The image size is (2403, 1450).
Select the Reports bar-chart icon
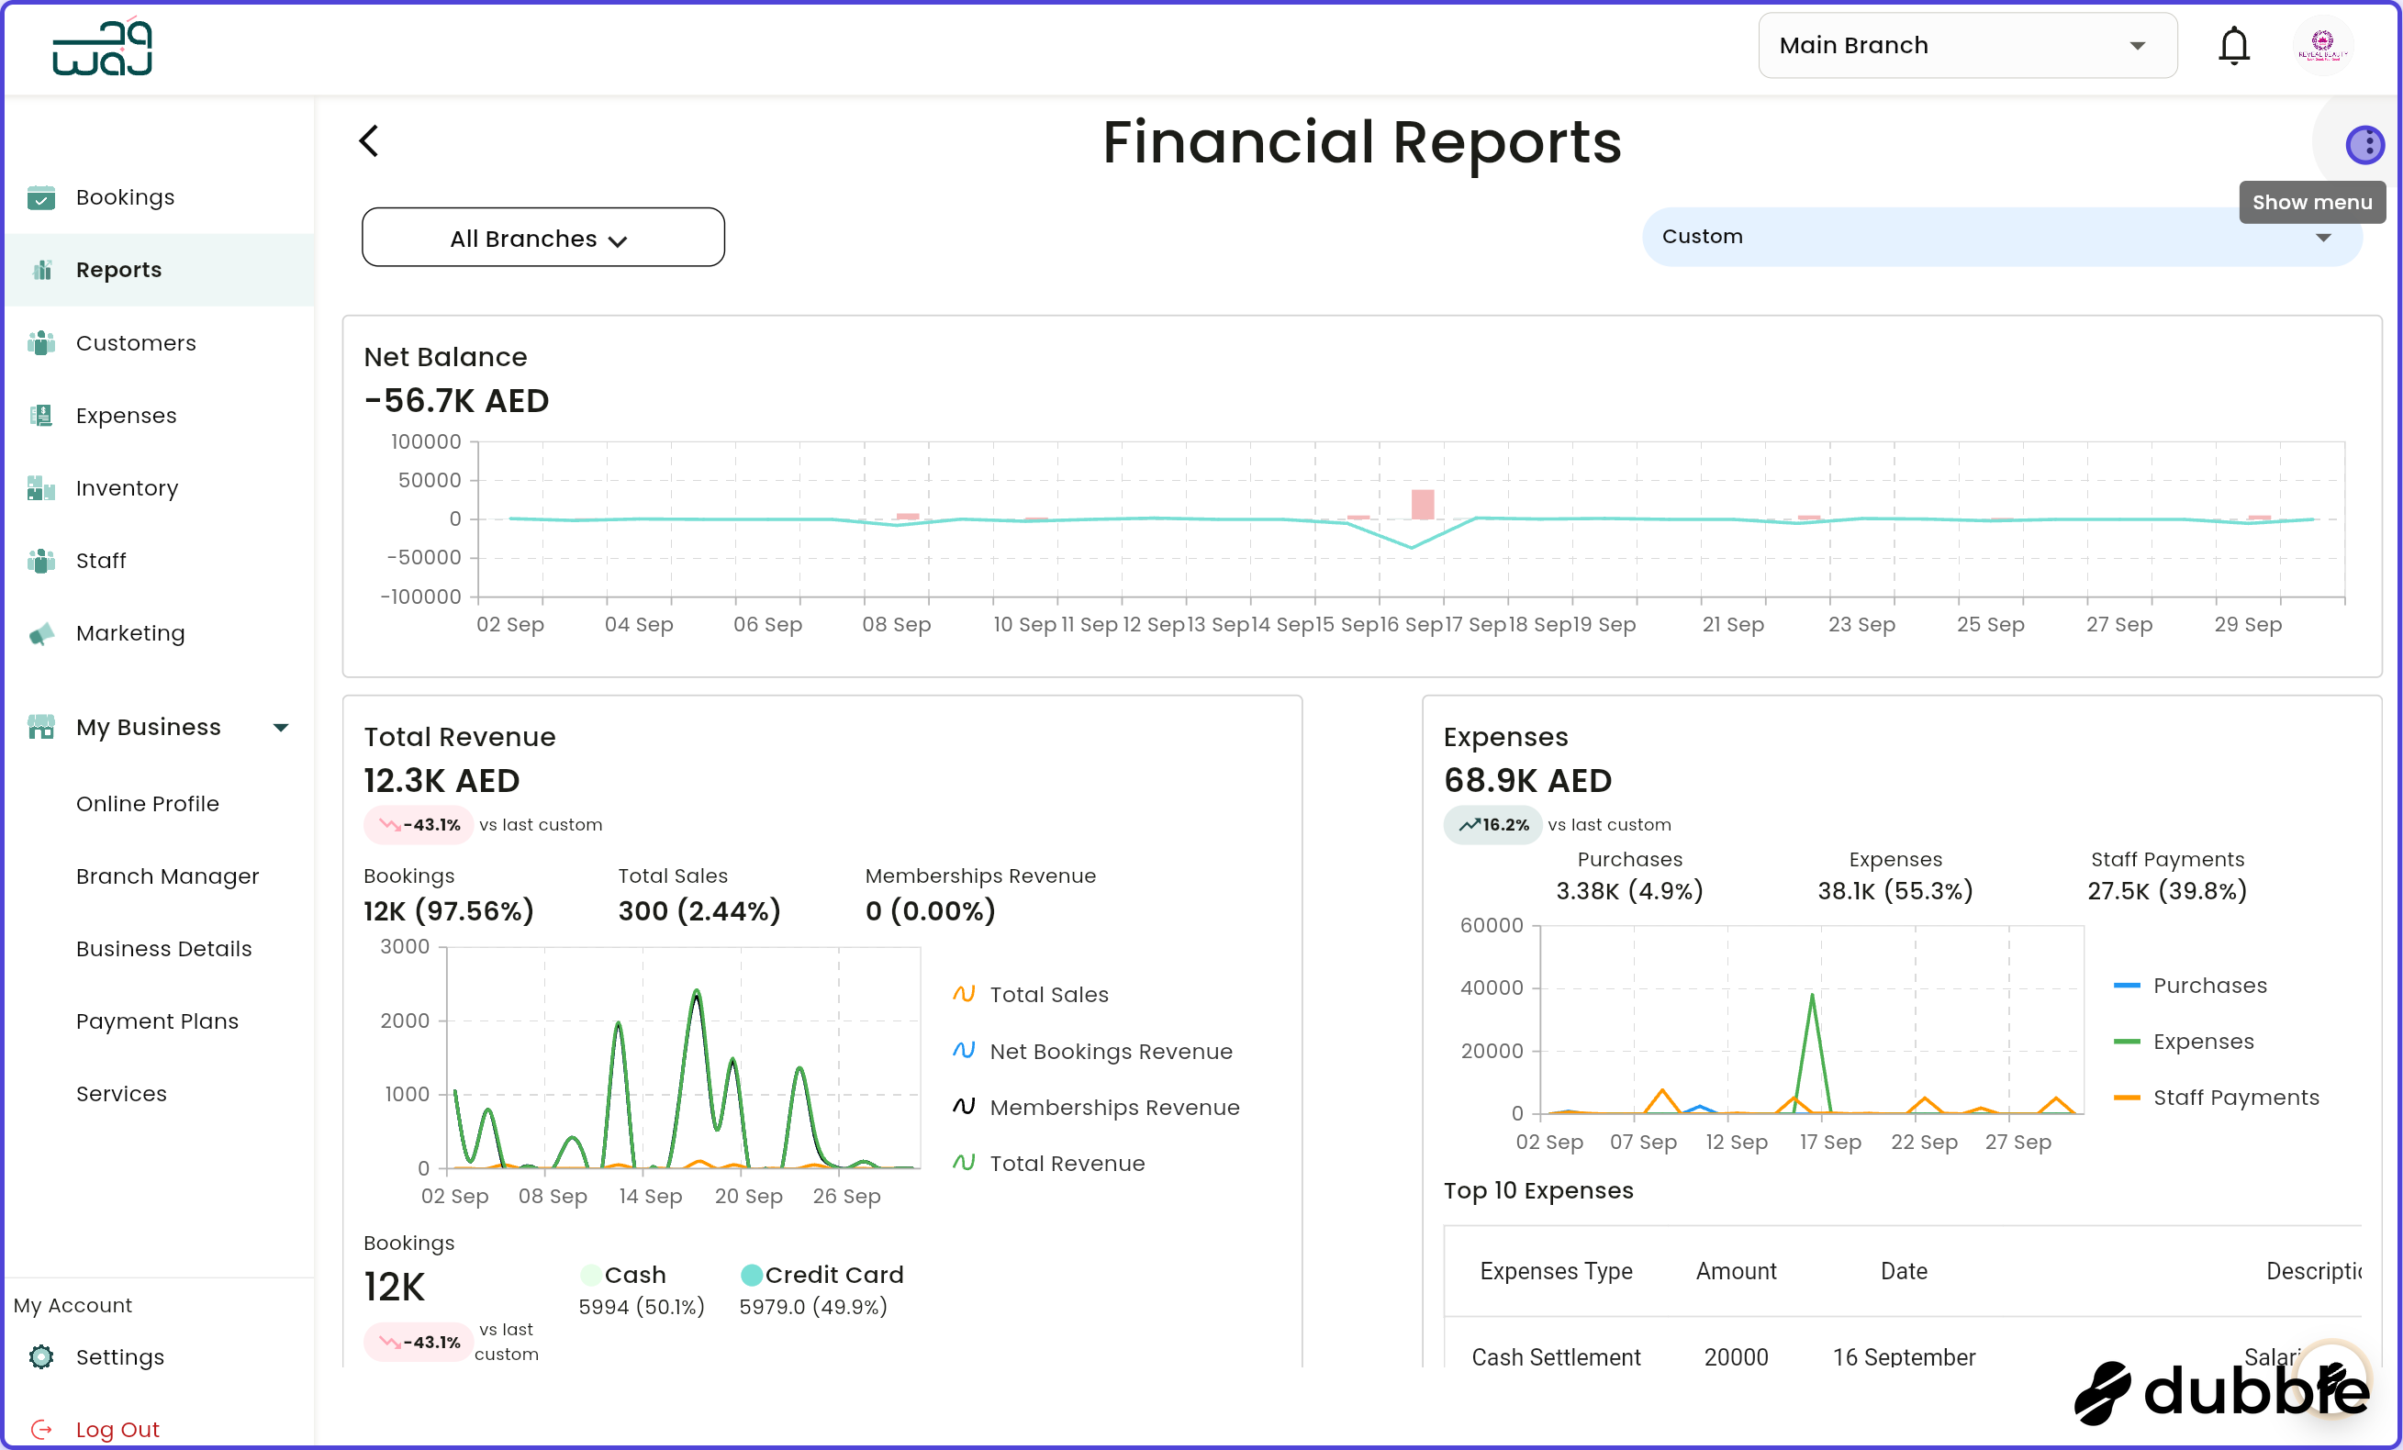pyautogui.click(x=41, y=270)
